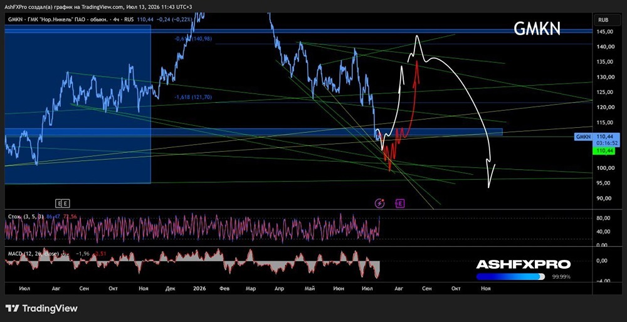Click the 2026 label on time axis
Screen dimensions: 627x322
tap(199, 288)
